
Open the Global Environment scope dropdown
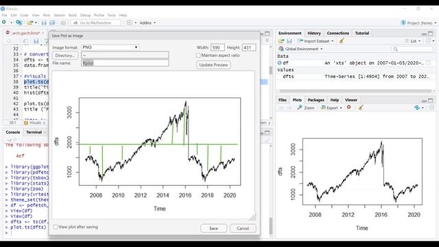point(304,49)
